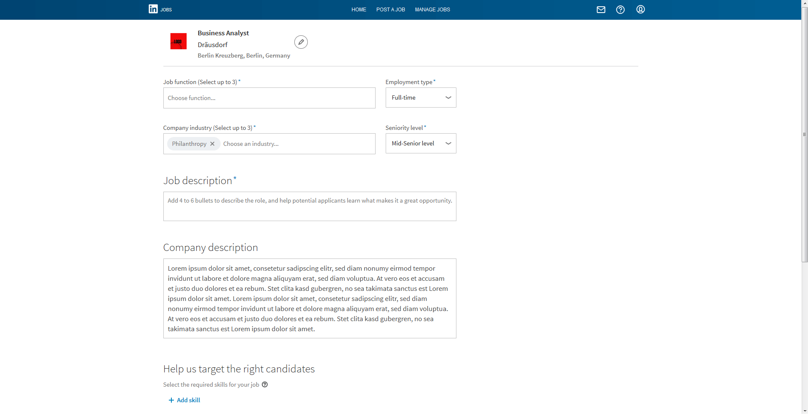Click the Choose an industry input
Viewport: 808px width, 414px height.
point(295,144)
